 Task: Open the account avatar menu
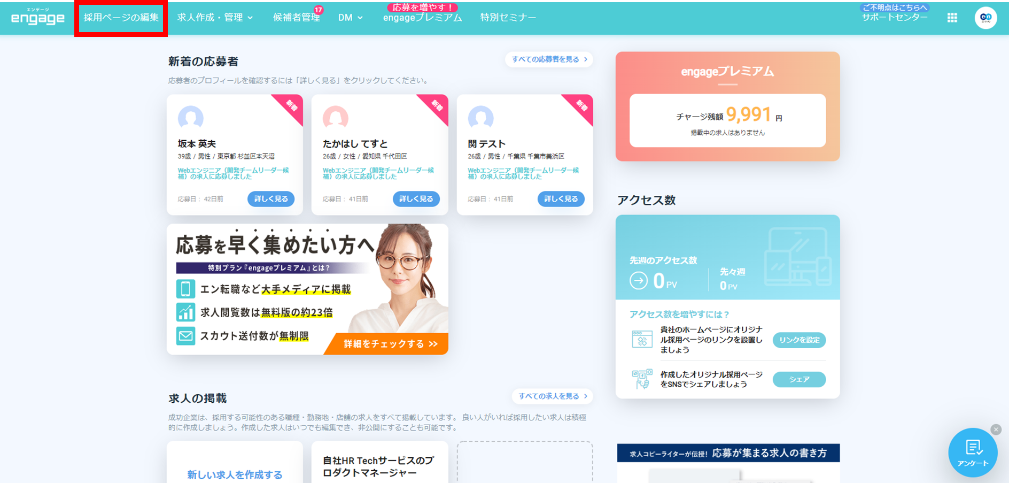click(985, 18)
